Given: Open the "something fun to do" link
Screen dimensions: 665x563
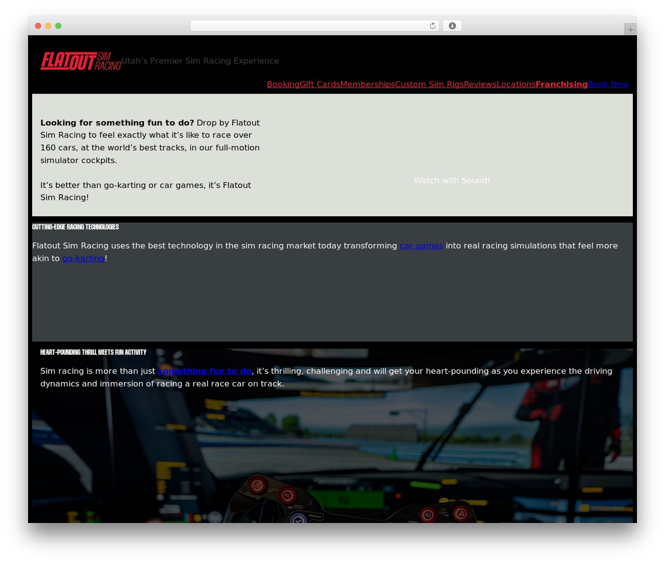Looking at the screenshot, I should 205,371.
